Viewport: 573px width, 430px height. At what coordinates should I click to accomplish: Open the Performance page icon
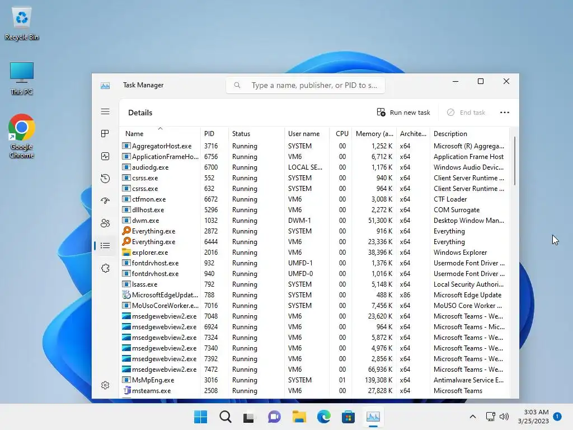(x=105, y=156)
